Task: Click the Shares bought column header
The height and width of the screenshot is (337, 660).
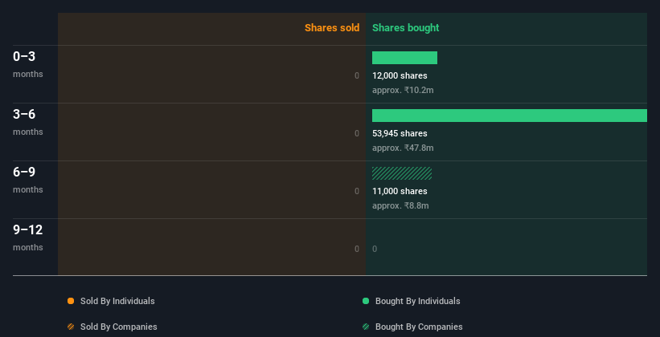Action: [405, 28]
